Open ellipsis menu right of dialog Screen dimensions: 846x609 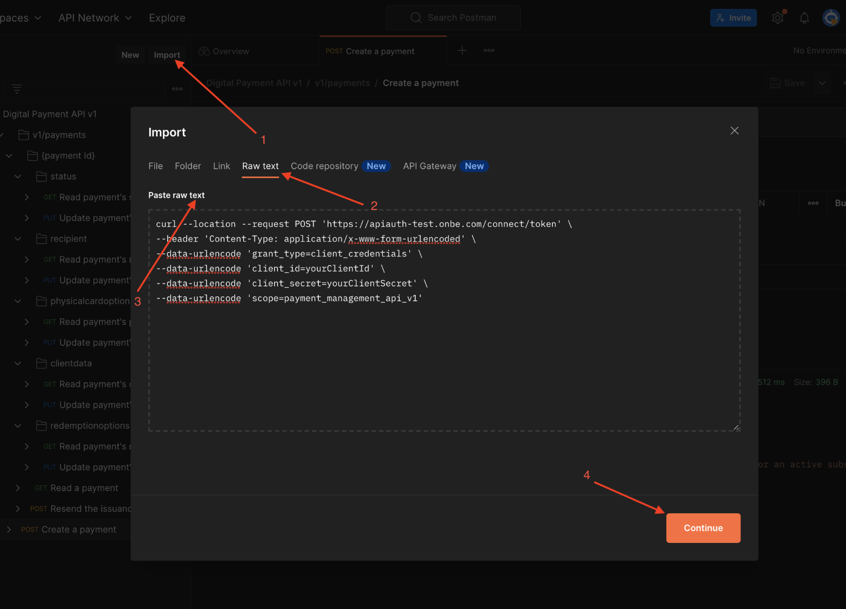point(813,203)
